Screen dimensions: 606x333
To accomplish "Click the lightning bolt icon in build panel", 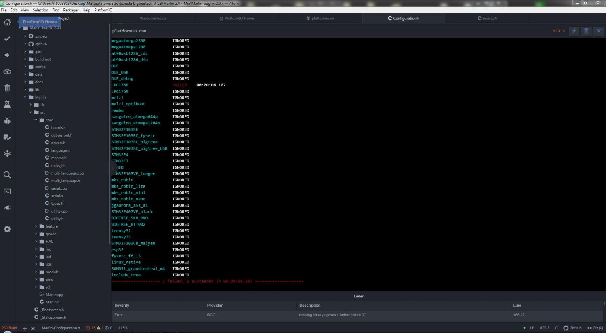I will pyautogui.click(x=574, y=31).
